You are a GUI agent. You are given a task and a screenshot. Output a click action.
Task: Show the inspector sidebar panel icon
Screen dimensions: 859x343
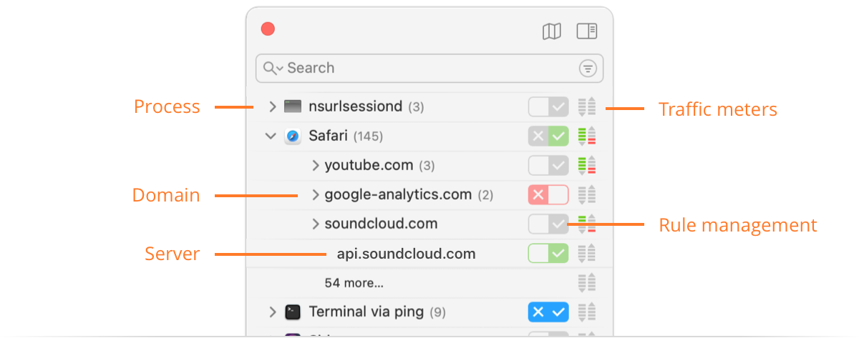[x=587, y=31]
